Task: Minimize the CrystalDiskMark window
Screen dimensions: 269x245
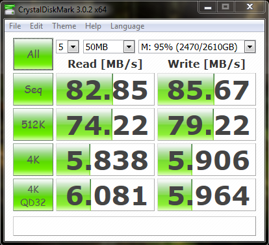Action: [208, 7]
